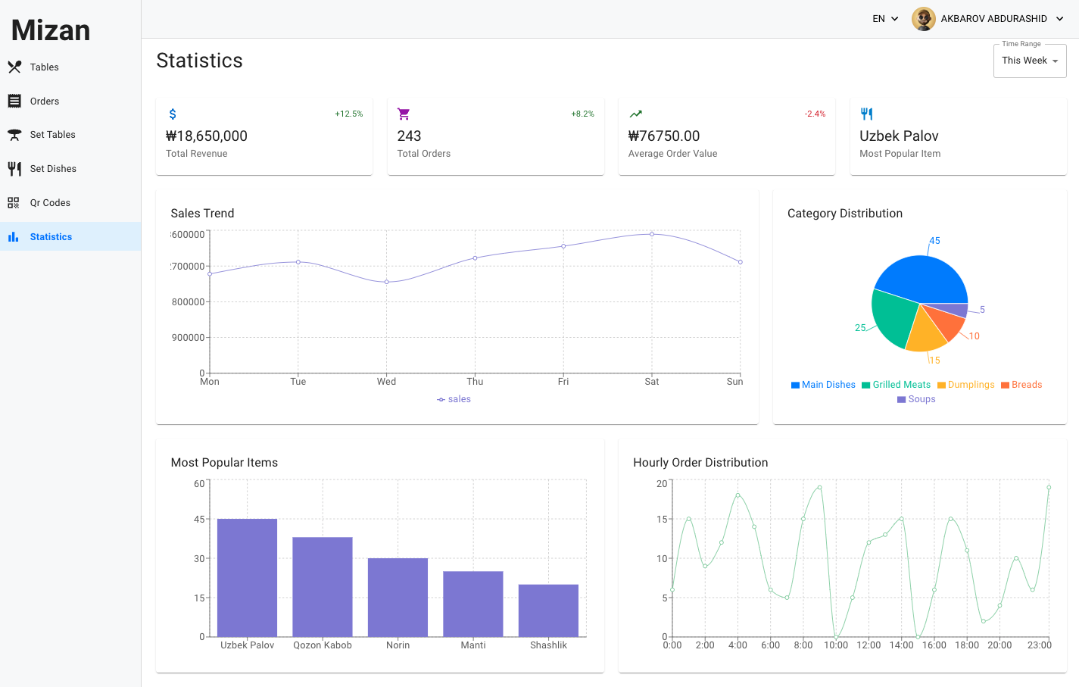Toggle the Grilled Meats legend entry
The image size is (1079, 687).
tap(896, 385)
